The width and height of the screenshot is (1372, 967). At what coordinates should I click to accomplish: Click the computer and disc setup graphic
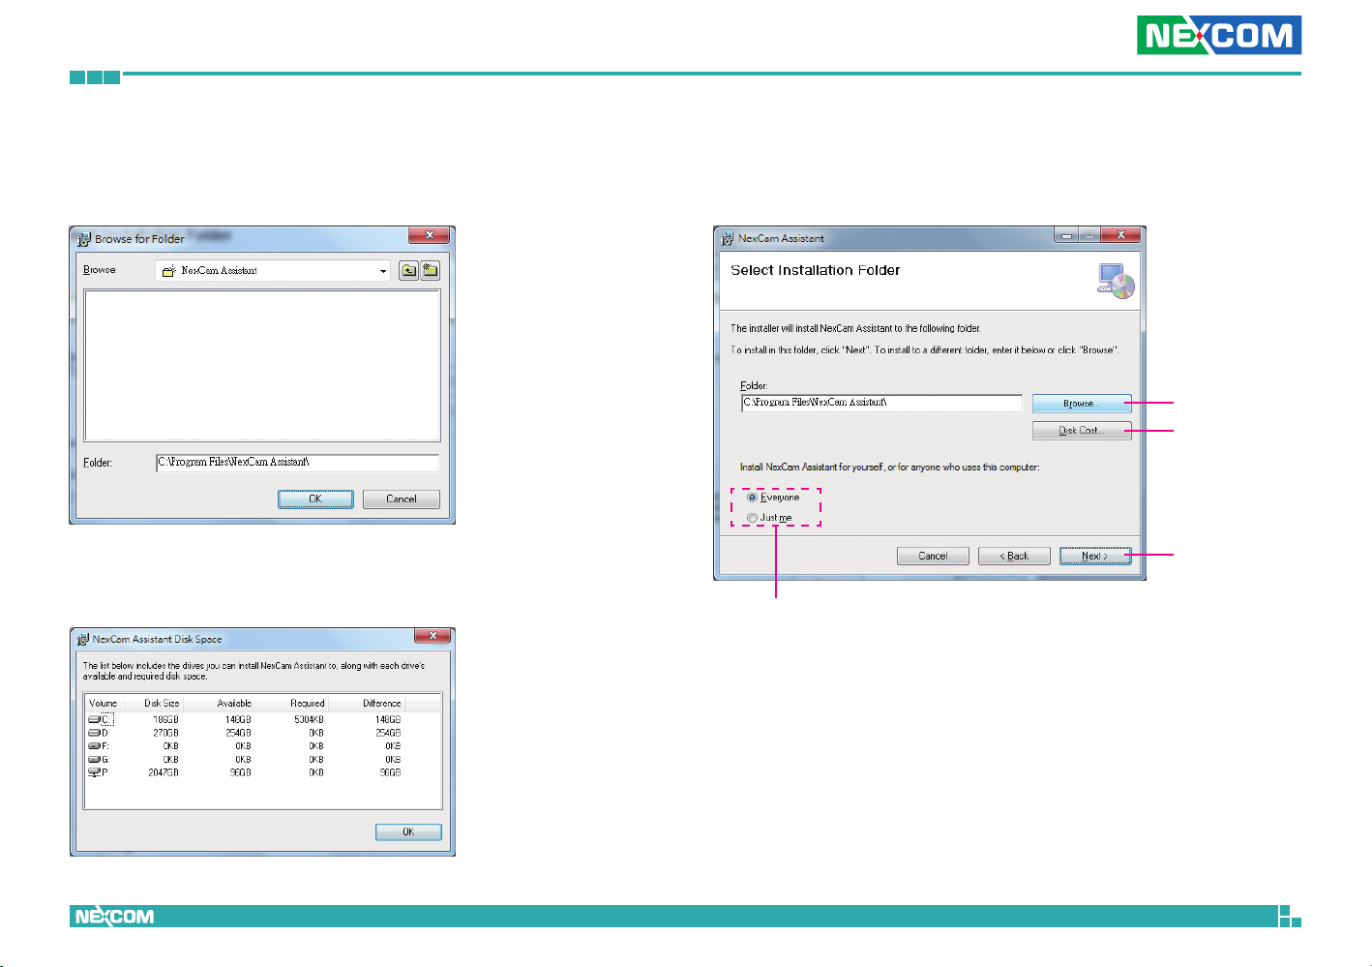(x=1116, y=281)
